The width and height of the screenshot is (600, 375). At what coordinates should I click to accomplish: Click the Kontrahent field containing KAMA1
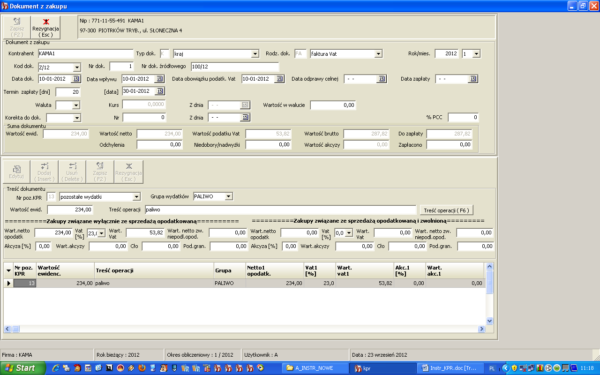click(x=85, y=54)
